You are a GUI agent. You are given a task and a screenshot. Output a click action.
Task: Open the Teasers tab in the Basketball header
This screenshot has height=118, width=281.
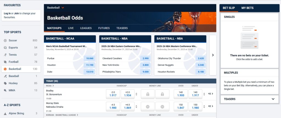click(x=122, y=28)
